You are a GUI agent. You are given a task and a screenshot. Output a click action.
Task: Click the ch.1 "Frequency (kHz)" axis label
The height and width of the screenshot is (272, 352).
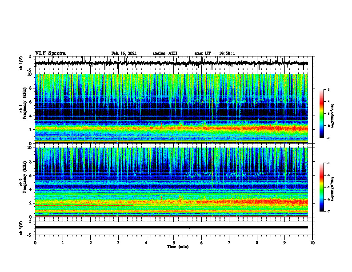click(x=25, y=104)
